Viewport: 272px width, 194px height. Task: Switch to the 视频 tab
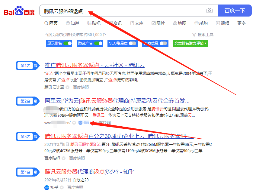222,23
